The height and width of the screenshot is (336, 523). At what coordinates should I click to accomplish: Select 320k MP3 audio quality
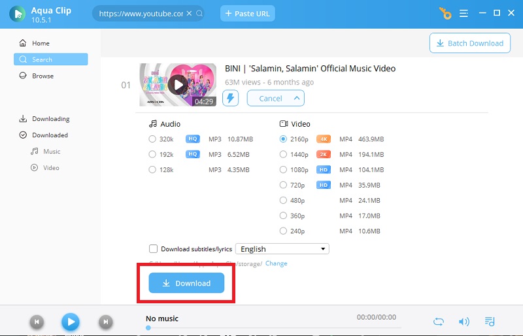point(152,139)
